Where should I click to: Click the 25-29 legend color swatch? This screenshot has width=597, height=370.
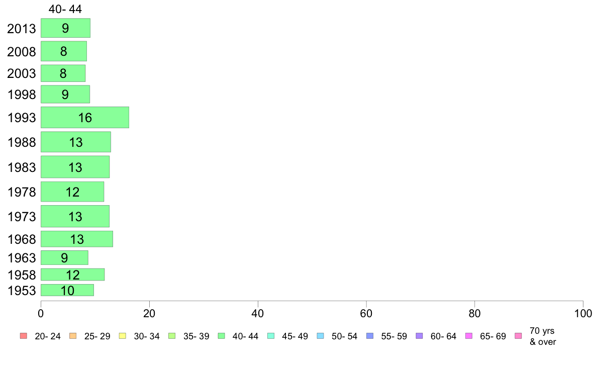[x=73, y=336]
